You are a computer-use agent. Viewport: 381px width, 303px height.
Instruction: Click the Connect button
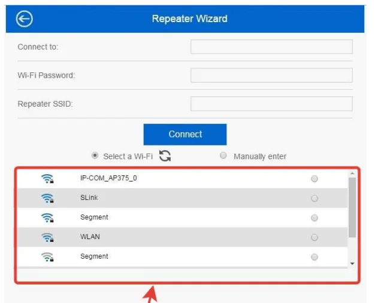pyautogui.click(x=185, y=134)
